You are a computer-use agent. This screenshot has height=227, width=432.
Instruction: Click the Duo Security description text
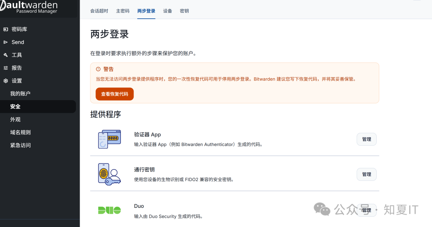pos(169,216)
